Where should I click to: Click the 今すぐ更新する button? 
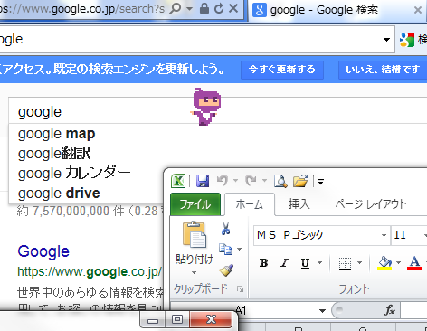pos(282,70)
